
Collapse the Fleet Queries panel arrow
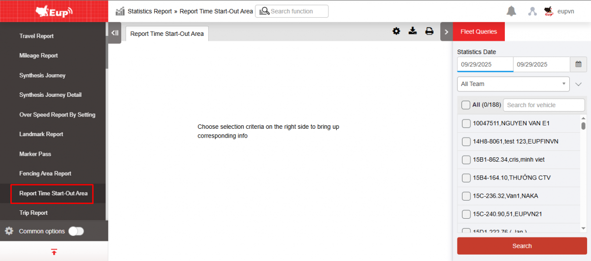[446, 32]
